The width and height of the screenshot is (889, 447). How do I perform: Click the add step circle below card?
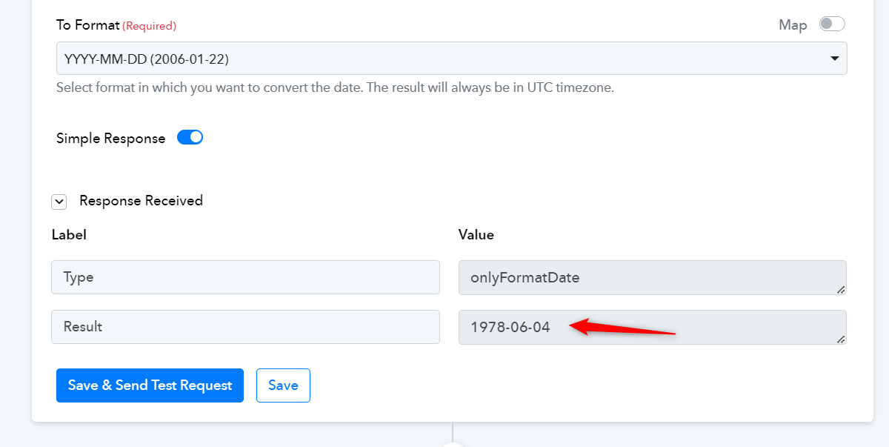pyautogui.click(x=453, y=444)
